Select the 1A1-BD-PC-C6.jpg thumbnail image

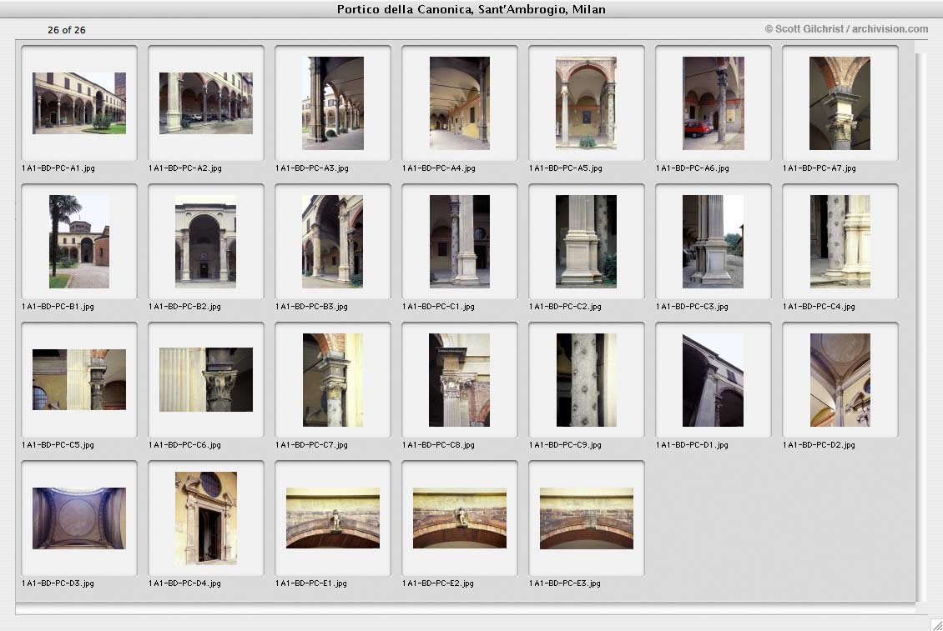pos(205,380)
